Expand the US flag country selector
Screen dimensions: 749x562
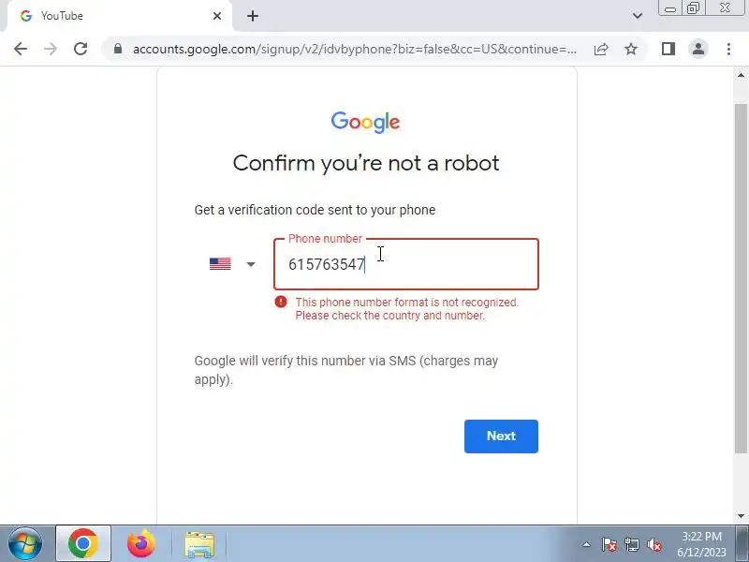[x=232, y=264]
